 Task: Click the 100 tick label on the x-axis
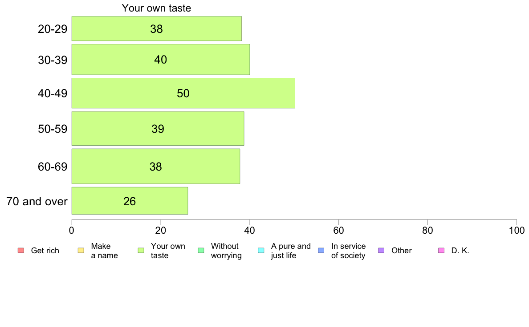(x=517, y=230)
